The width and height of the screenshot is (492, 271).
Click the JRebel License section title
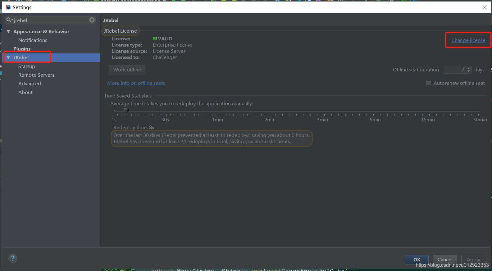click(120, 31)
